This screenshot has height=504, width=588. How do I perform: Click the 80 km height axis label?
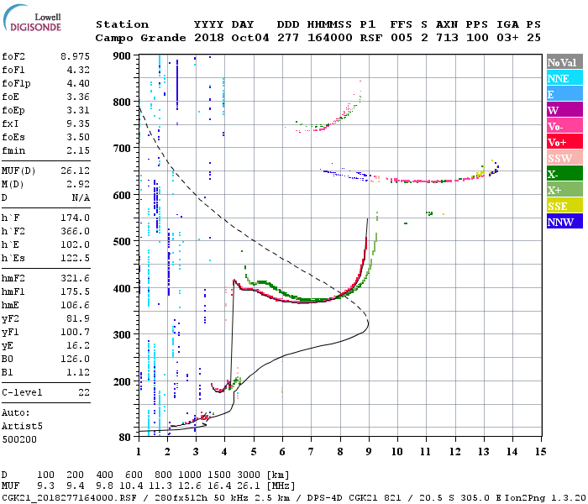pos(125,437)
